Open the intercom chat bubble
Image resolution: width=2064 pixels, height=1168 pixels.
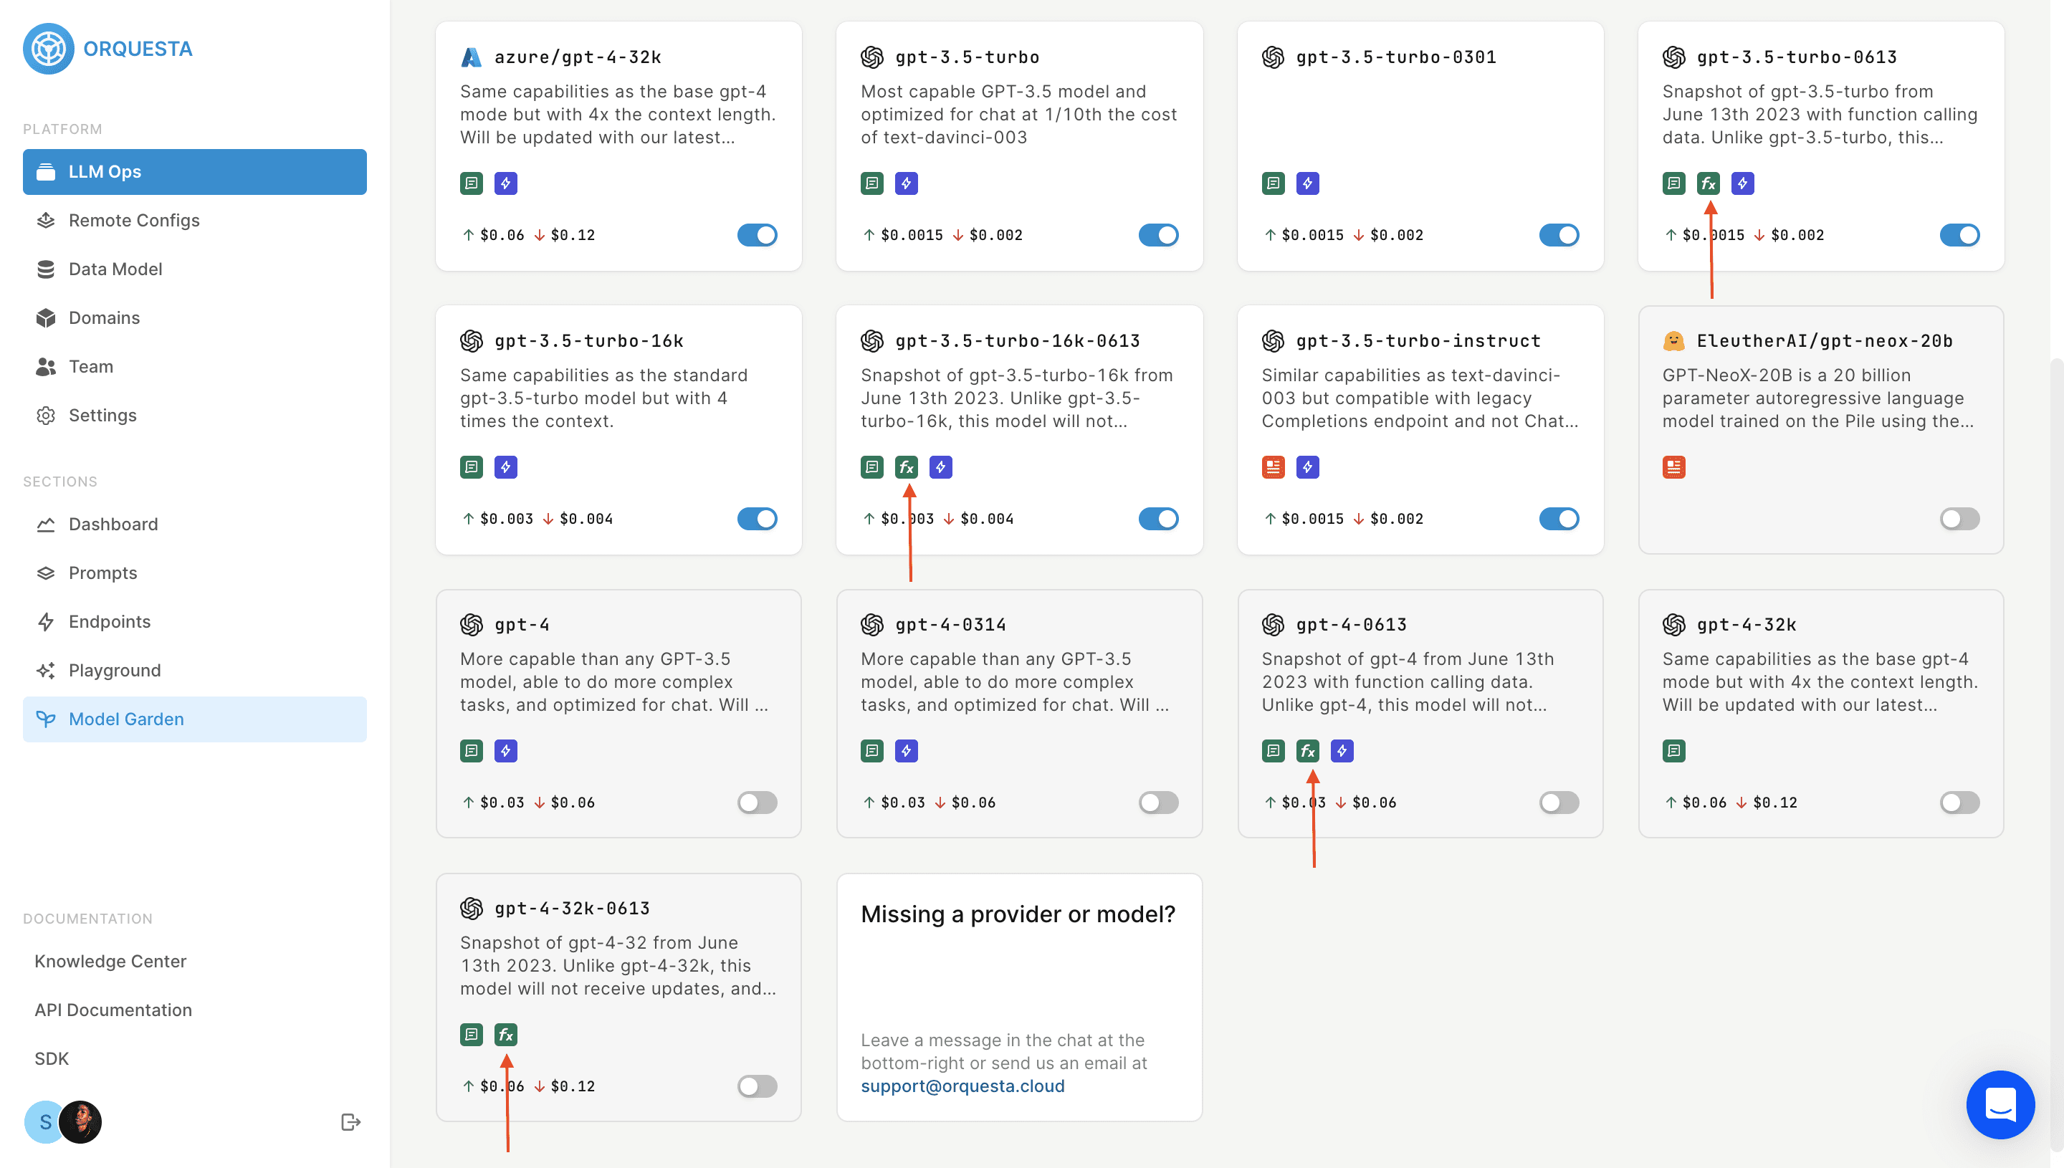[x=1999, y=1105]
